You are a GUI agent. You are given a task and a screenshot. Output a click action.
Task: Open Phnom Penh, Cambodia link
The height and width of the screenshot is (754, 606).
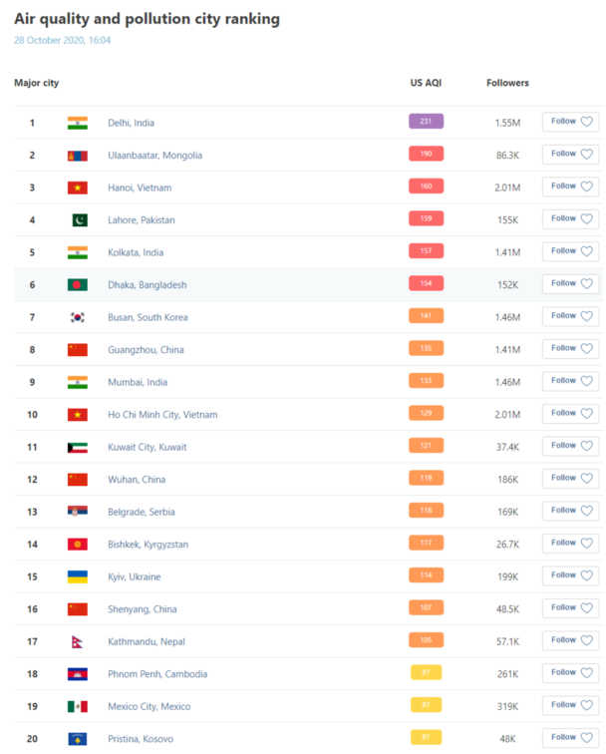coord(157,674)
